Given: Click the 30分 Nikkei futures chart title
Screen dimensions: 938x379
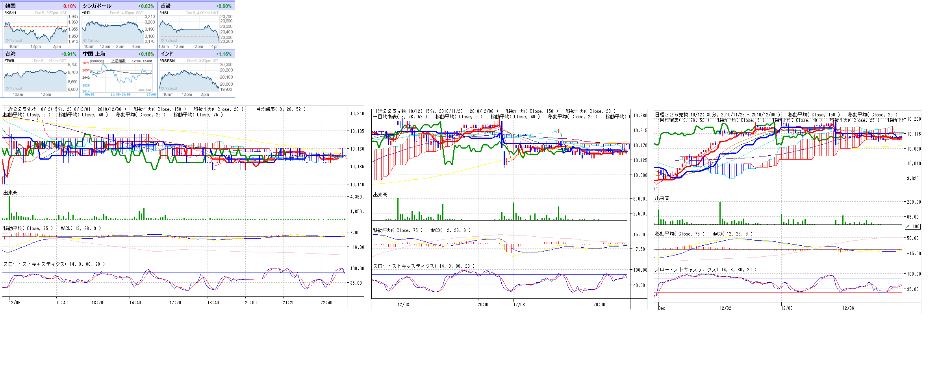Looking at the screenshot, I should (x=717, y=115).
